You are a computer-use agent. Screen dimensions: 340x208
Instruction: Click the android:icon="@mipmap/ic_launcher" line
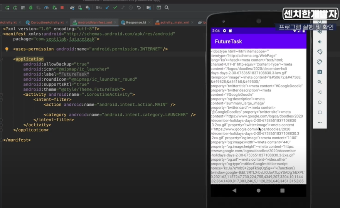coord(66,70)
